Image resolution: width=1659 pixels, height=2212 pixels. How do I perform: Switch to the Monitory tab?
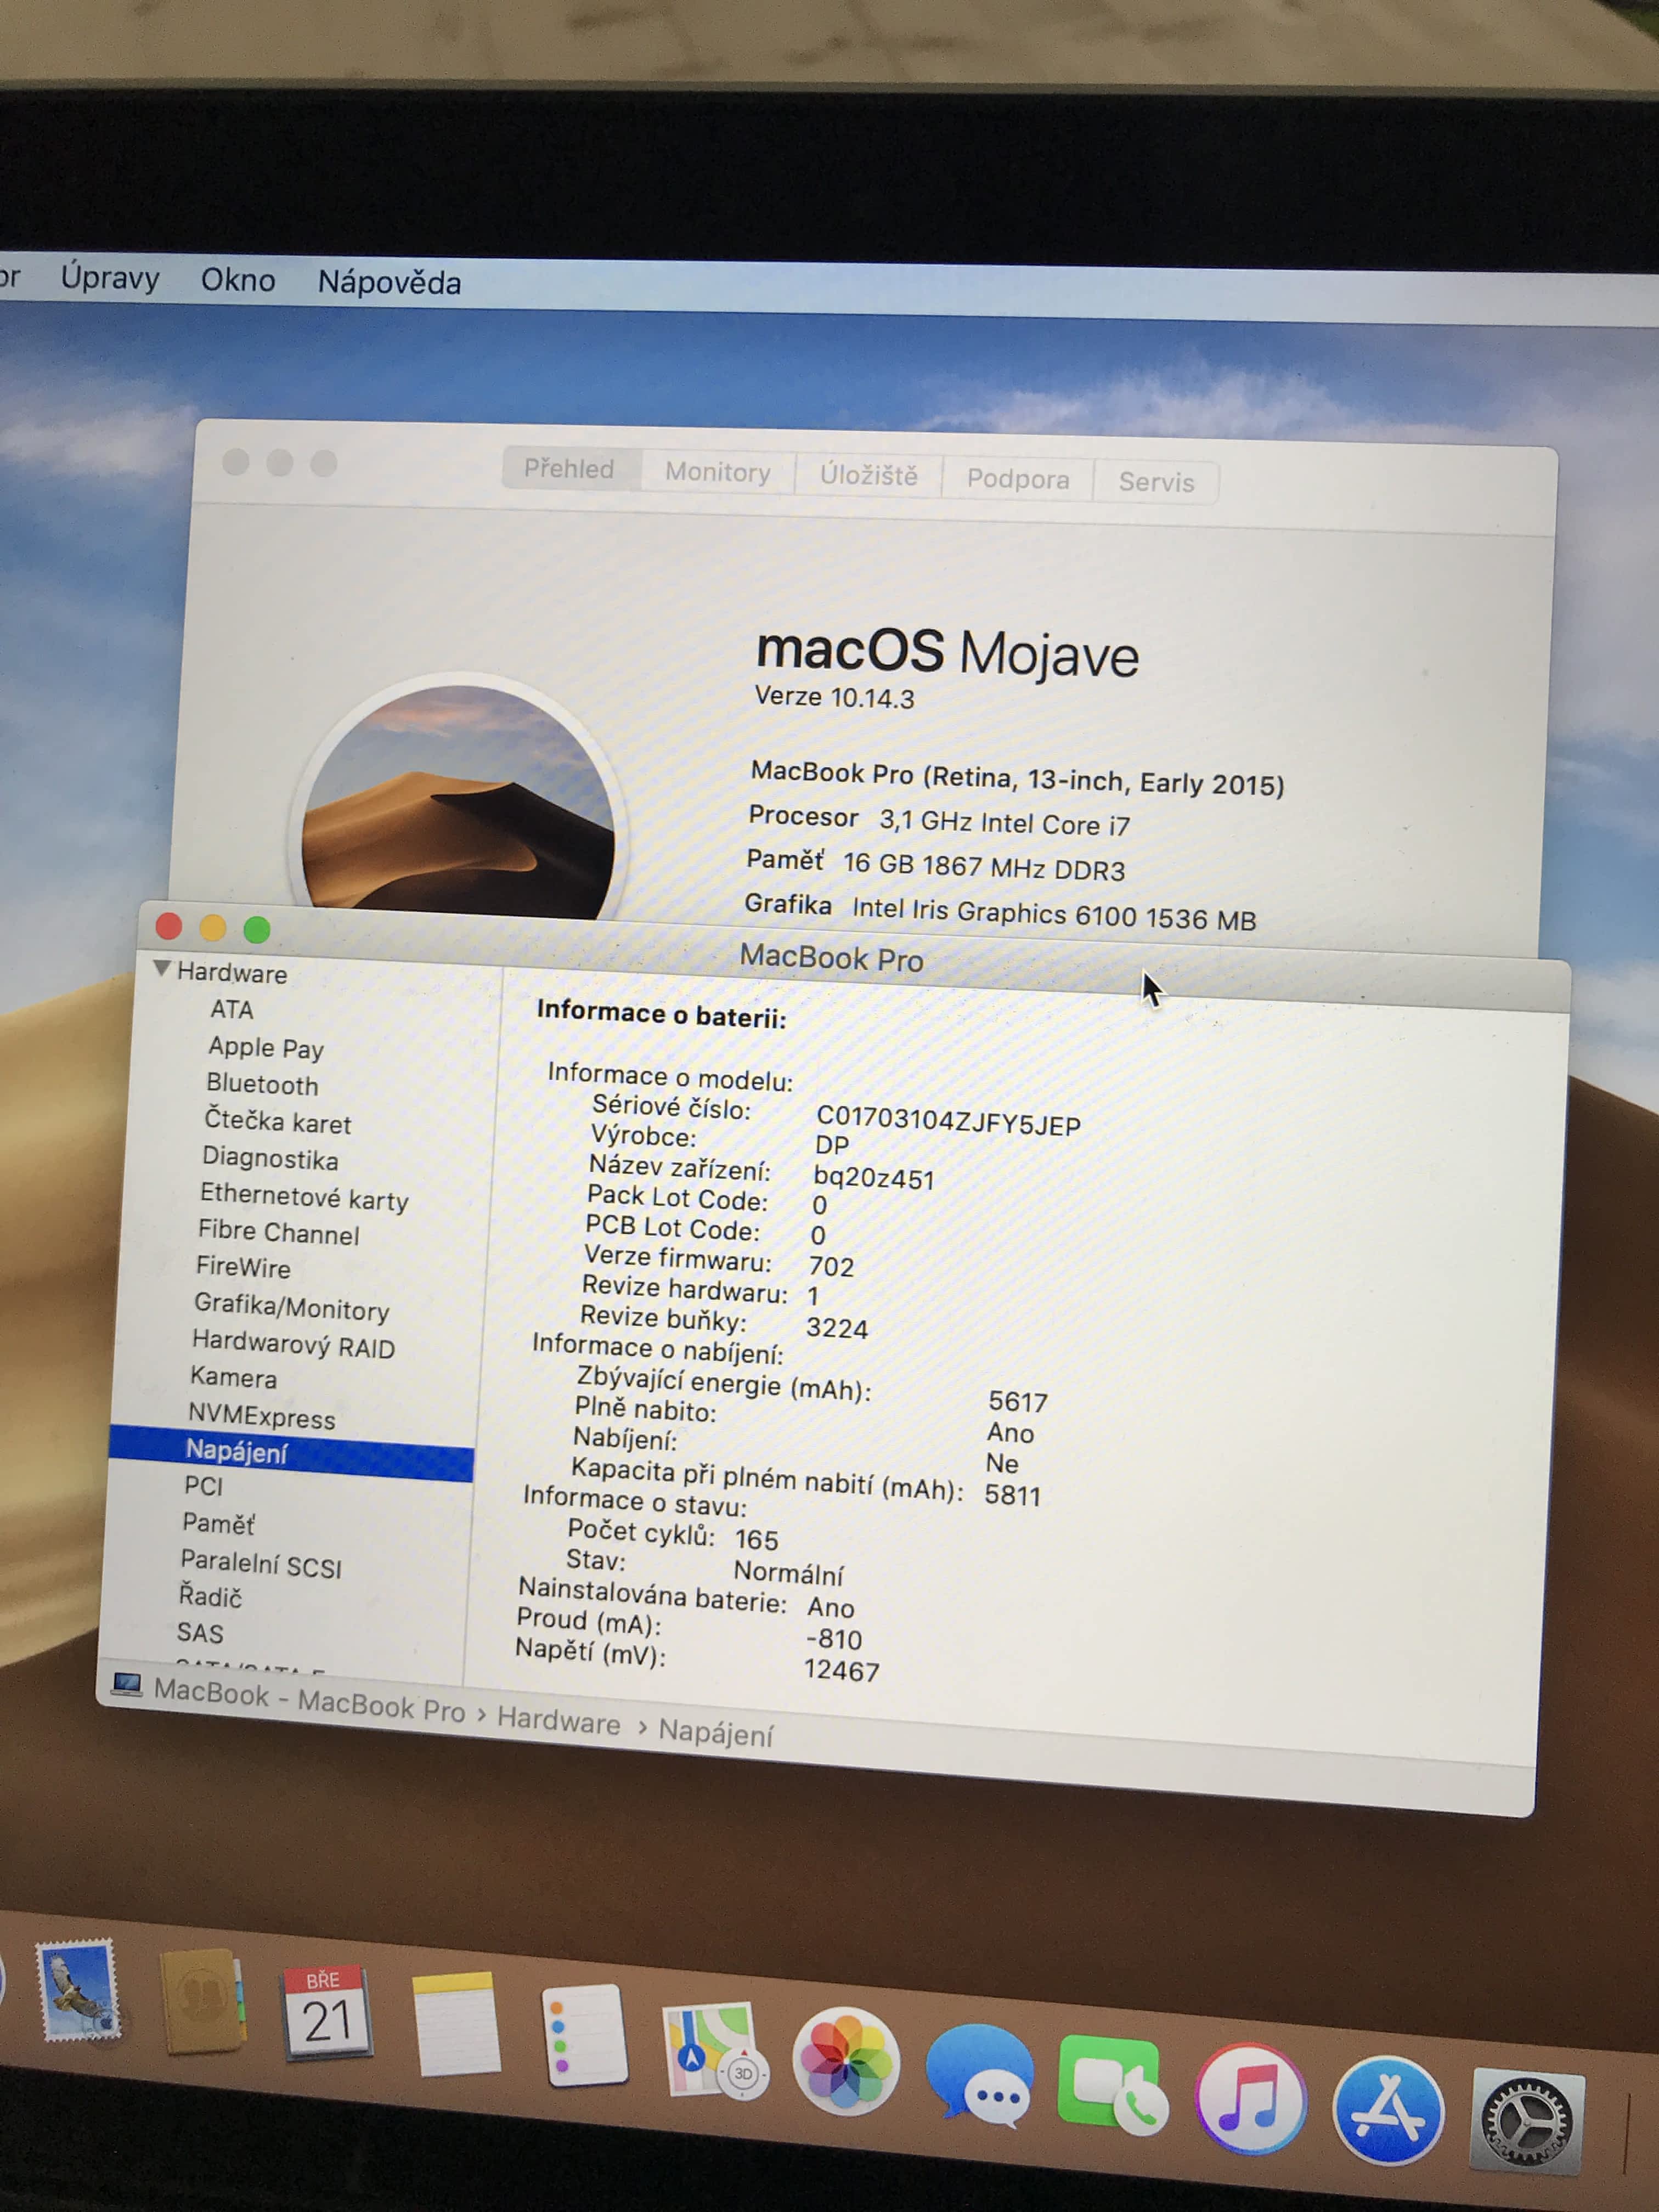click(x=717, y=472)
